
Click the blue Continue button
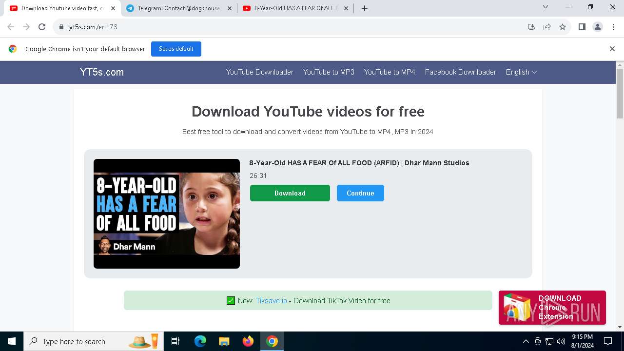(360, 193)
